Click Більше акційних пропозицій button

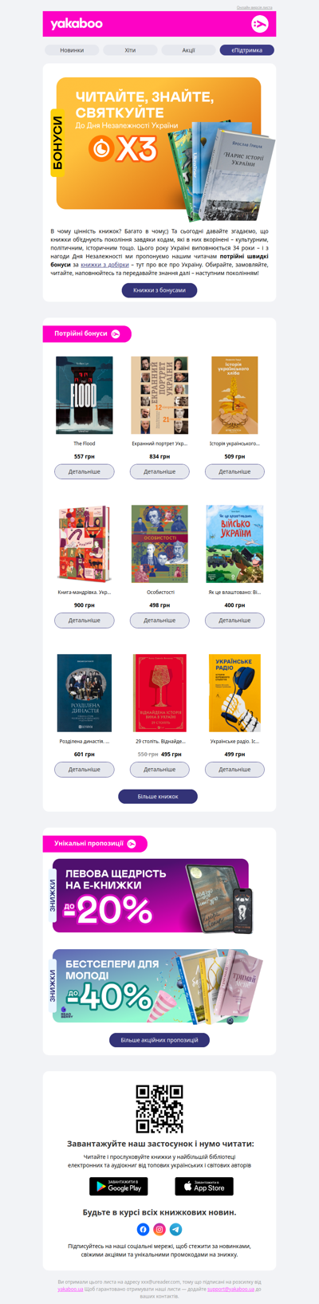(159, 1040)
